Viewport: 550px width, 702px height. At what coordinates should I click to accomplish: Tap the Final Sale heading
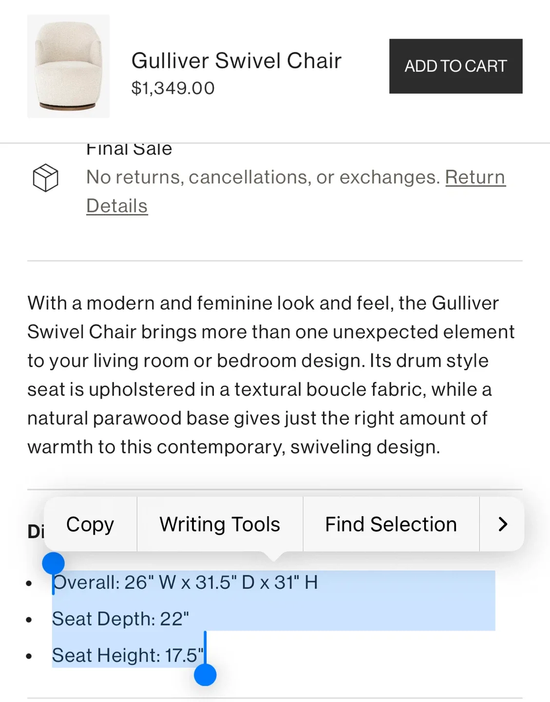pos(129,150)
